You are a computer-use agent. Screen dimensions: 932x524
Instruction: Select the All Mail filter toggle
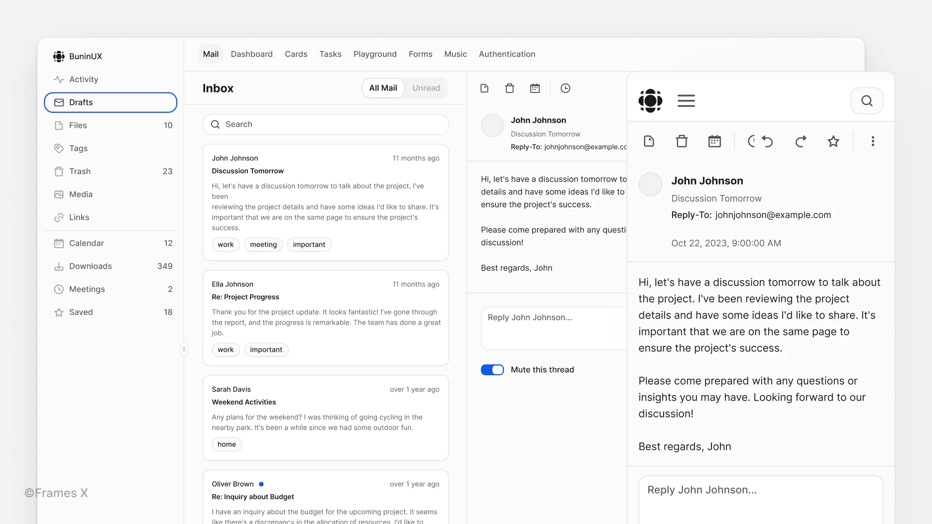[383, 88]
